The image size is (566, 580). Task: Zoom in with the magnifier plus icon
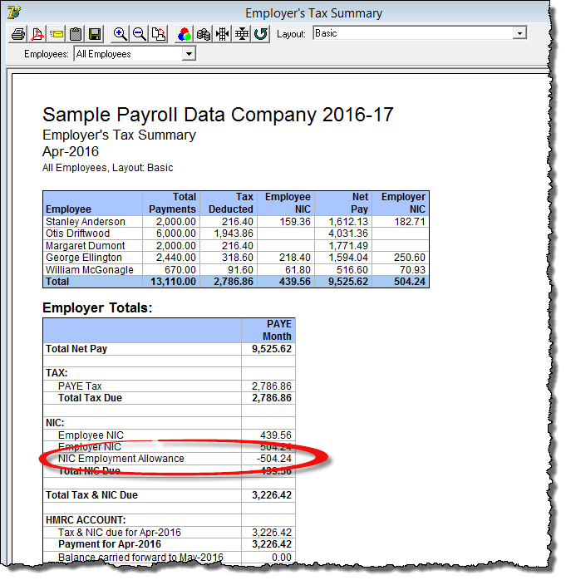pos(121,34)
